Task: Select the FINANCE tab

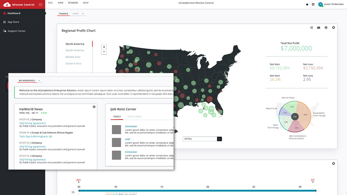Action: (x=63, y=14)
